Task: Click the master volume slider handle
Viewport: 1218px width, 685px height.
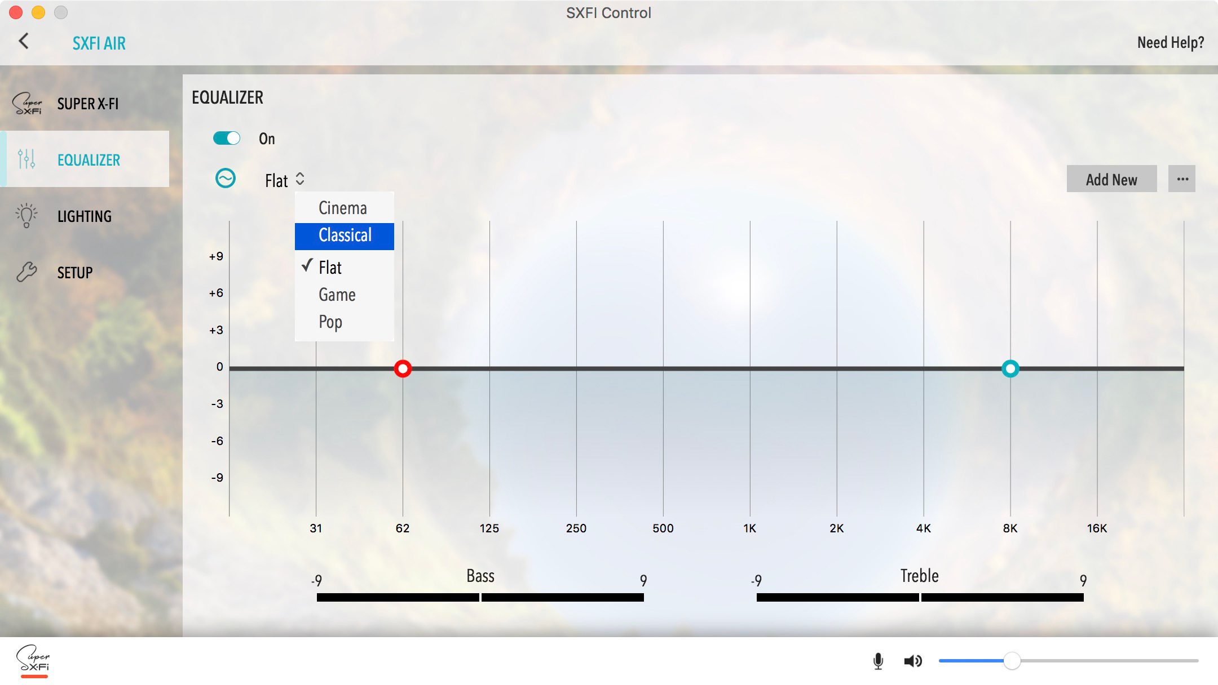Action: coord(1012,661)
